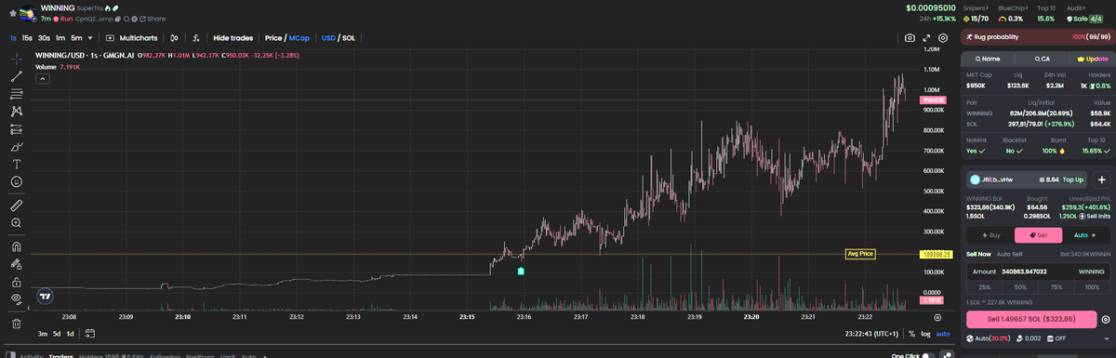Select the brush drawing tool

point(16,146)
